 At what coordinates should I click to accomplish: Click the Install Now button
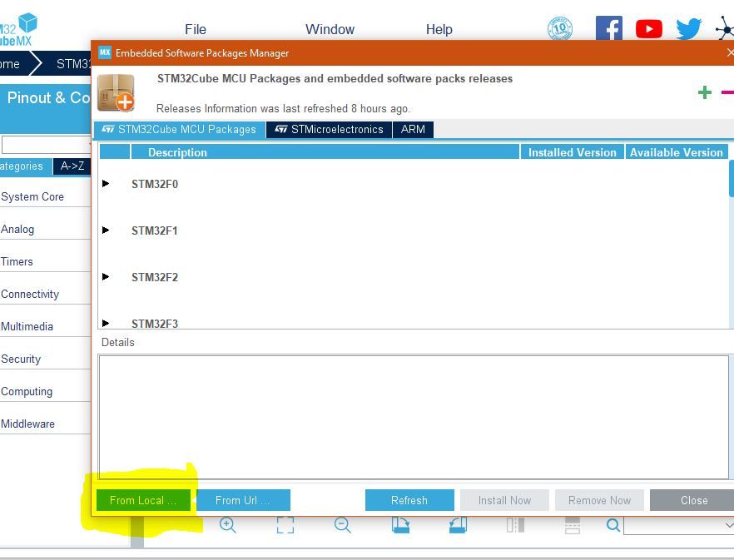[x=504, y=500]
